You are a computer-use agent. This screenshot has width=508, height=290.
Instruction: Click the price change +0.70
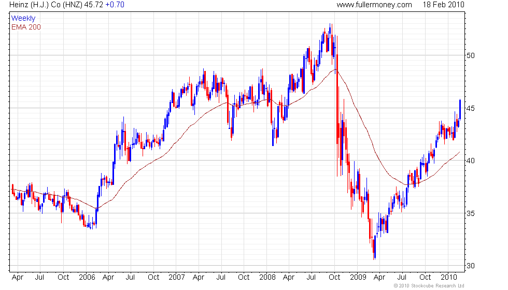115,5
